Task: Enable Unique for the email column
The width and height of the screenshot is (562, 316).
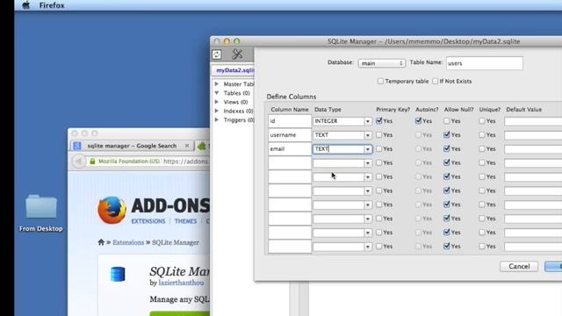Action: point(482,148)
